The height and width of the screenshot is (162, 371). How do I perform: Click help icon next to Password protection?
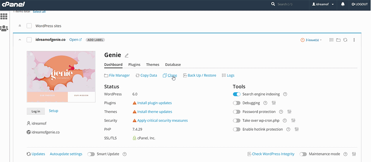click(x=281, y=111)
